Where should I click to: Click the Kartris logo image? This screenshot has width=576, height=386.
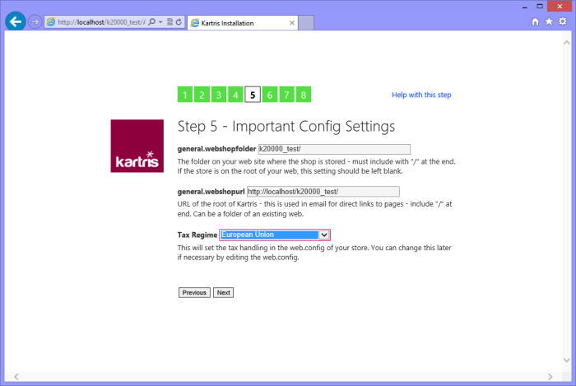coord(137,146)
